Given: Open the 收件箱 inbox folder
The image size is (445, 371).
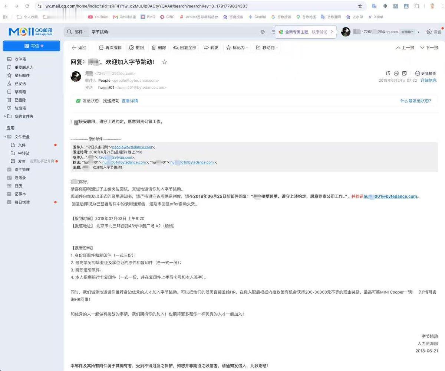Looking at the screenshot, I should point(20,59).
